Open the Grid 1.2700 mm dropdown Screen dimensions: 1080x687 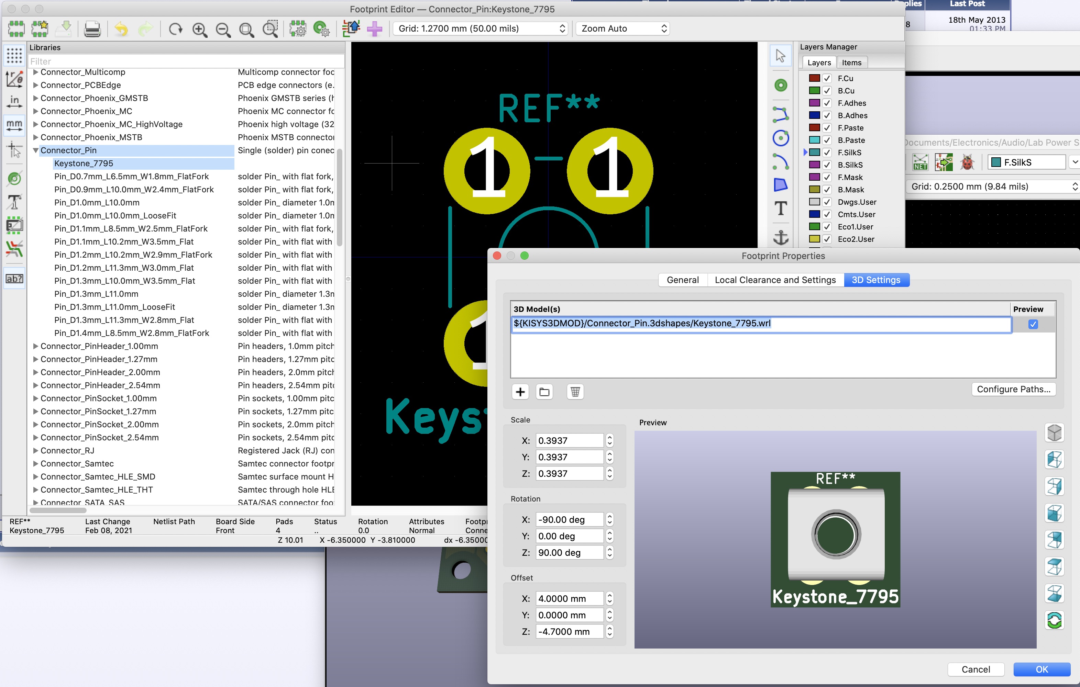(481, 29)
